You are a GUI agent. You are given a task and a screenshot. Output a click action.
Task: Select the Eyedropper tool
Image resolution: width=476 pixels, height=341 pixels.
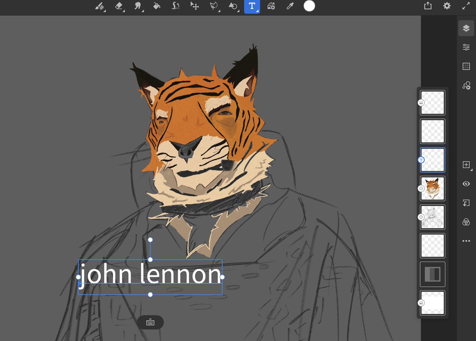point(290,6)
